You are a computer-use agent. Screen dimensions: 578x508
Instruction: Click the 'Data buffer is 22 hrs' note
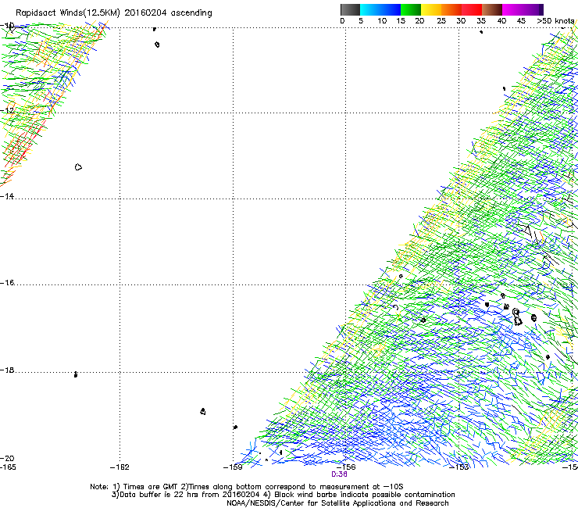tap(186, 495)
